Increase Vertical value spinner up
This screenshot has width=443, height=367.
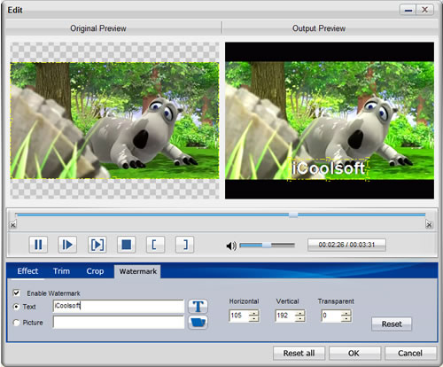point(299,313)
